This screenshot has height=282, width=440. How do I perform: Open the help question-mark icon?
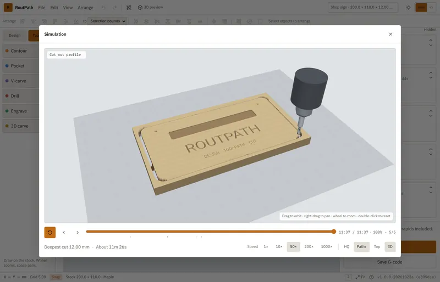tap(372, 277)
